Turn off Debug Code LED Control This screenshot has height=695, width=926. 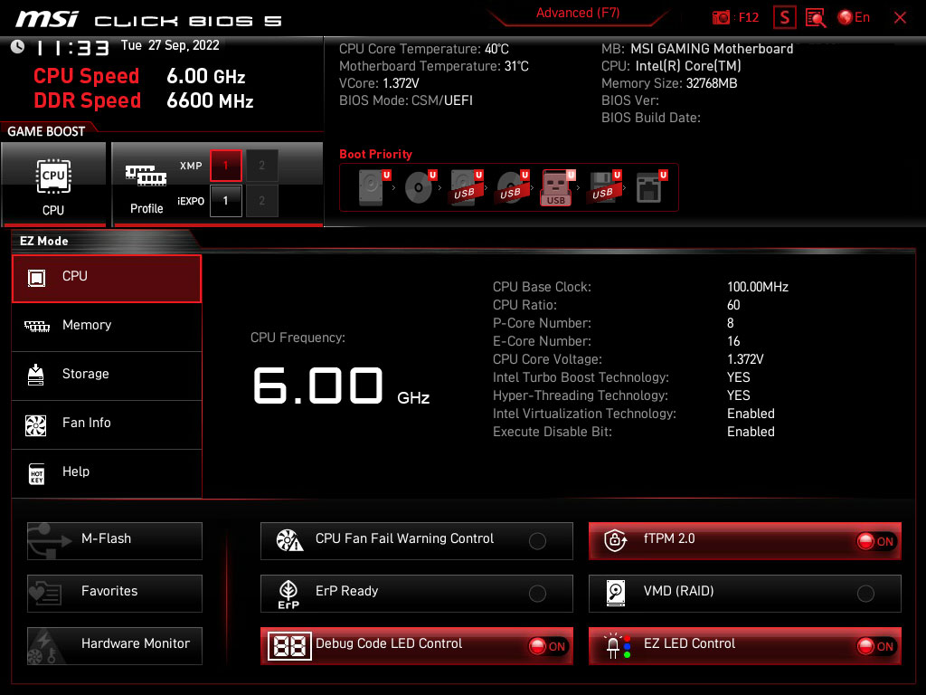point(546,646)
